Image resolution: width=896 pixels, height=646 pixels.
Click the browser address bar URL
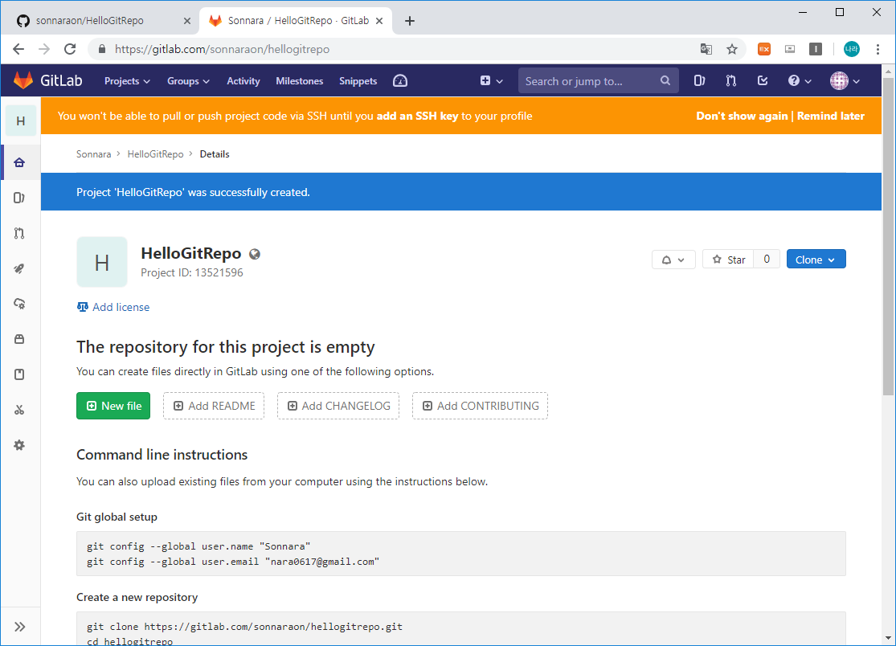[222, 49]
